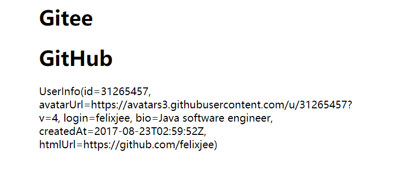Click the https:// prefix of the avatar URL

109,105
